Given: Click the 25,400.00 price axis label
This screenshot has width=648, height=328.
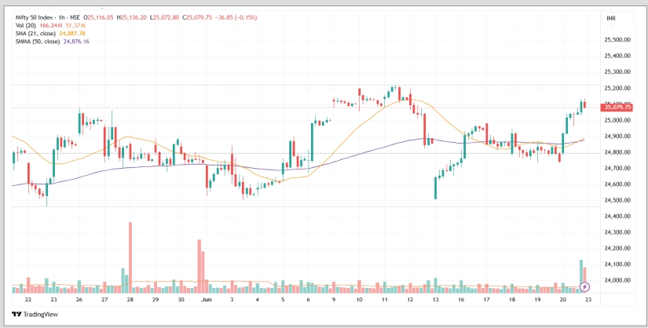Looking at the screenshot, I should pos(617,56).
